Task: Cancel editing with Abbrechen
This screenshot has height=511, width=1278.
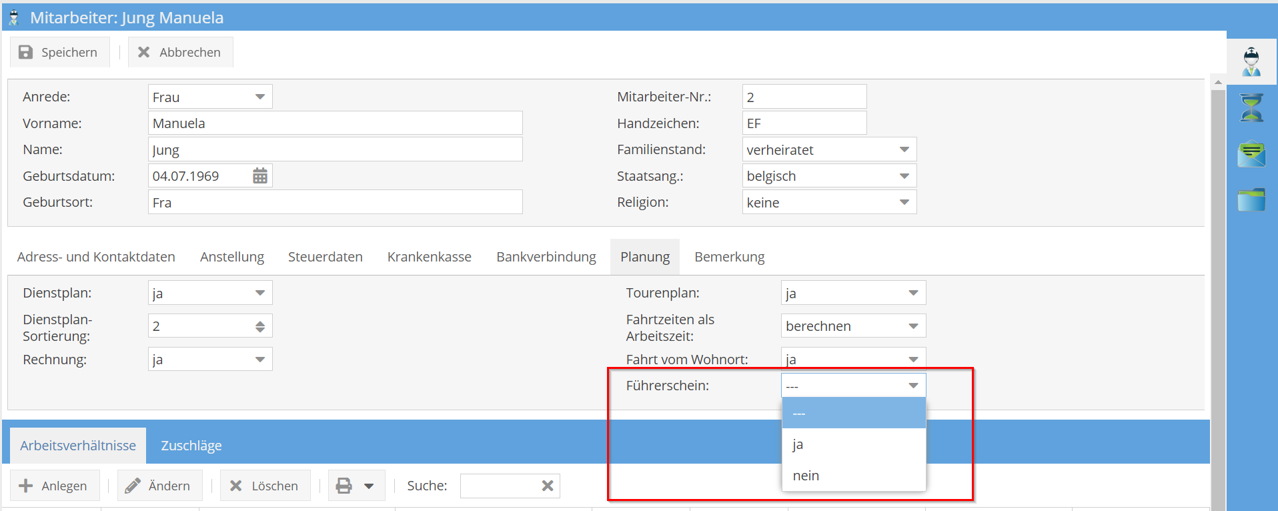Action: point(180,52)
